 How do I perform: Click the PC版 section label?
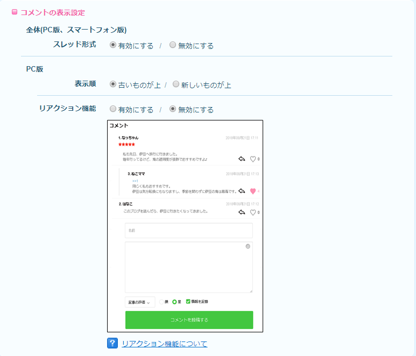(34, 69)
